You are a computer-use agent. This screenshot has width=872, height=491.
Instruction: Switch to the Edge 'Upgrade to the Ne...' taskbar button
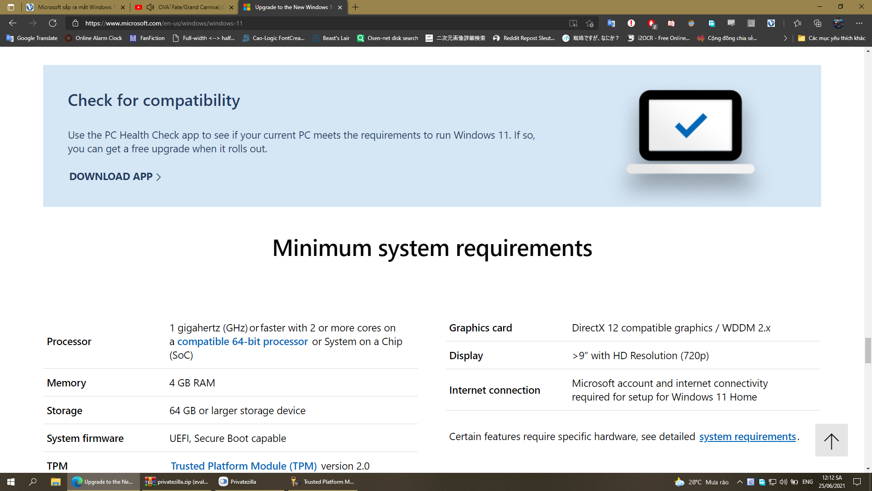click(x=103, y=482)
